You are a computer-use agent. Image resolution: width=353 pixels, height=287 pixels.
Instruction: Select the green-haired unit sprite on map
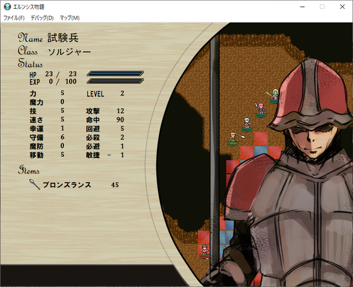pos(274,95)
